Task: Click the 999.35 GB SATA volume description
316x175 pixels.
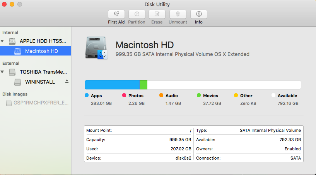Action: click(183, 54)
